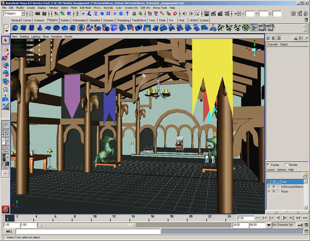Toggle the R display type of Test layer
The image size is (310, 241).
click(x=274, y=182)
